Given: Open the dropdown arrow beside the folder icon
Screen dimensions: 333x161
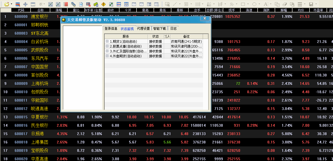Looking at the screenshot, I should tap(11, 4).
